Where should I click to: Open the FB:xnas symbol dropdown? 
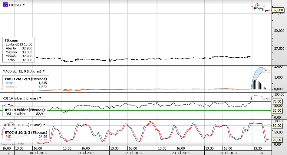click(24, 5)
